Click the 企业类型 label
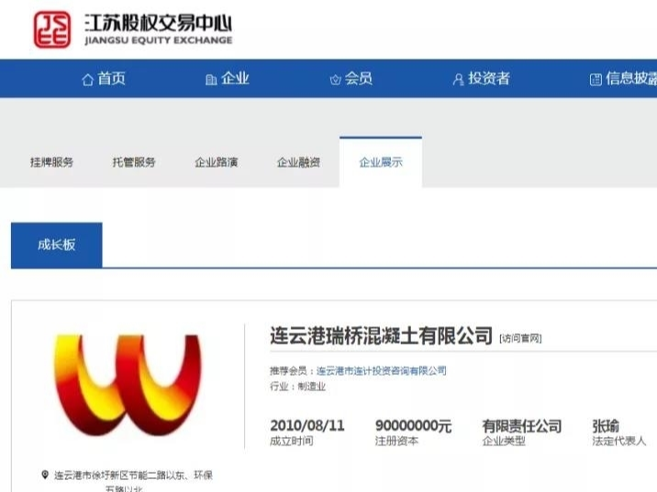The height and width of the screenshot is (492, 657). click(x=504, y=441)
